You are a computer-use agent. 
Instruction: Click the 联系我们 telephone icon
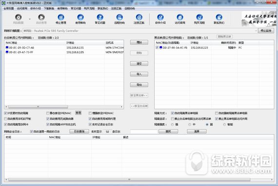[219, 17]
